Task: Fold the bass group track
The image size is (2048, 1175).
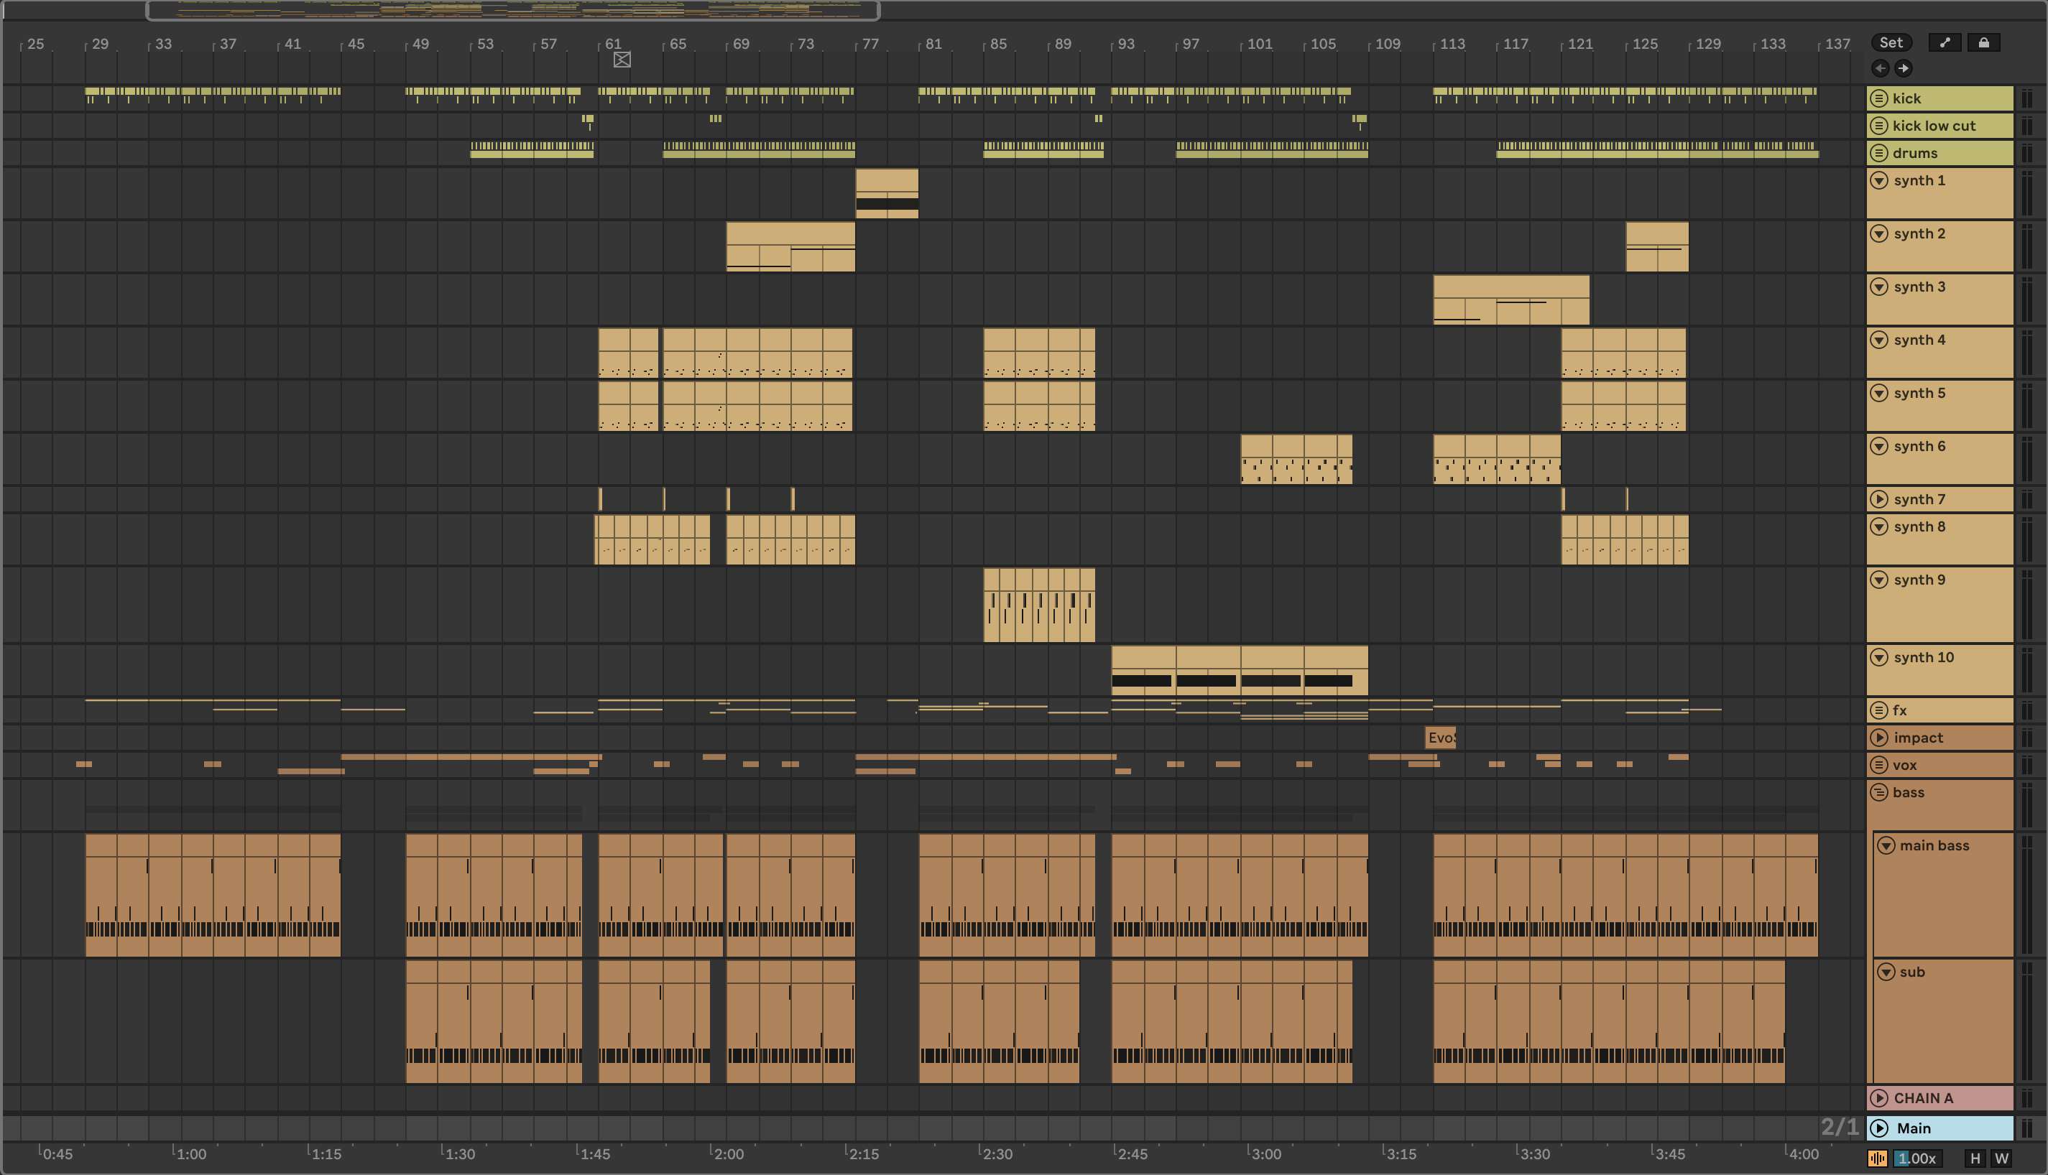Action: click(x=1879, y=792)
